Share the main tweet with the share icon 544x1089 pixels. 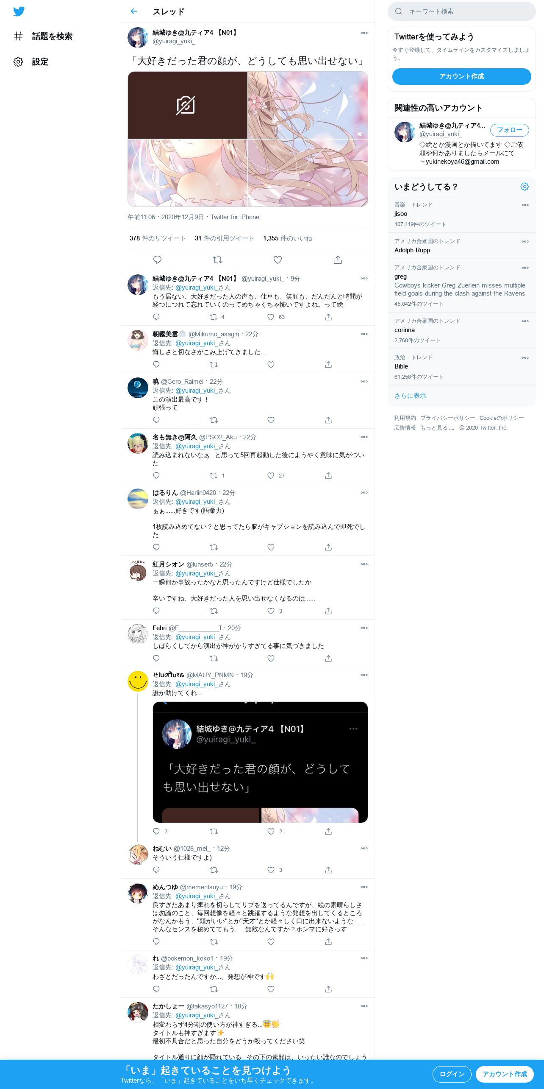click(x=338, y=260)
